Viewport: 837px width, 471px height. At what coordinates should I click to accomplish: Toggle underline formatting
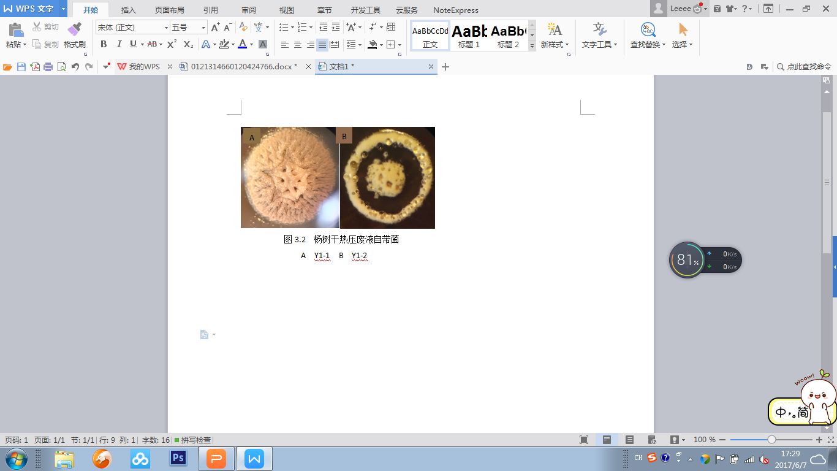click(133, 44)
